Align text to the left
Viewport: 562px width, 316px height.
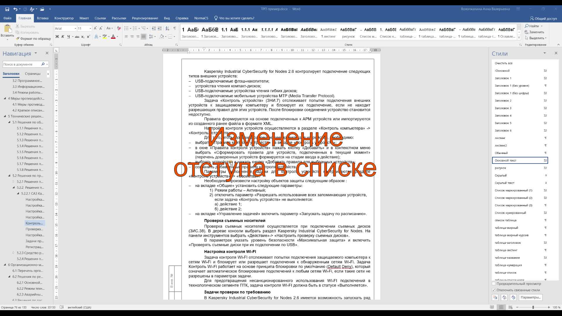[126, 37]
